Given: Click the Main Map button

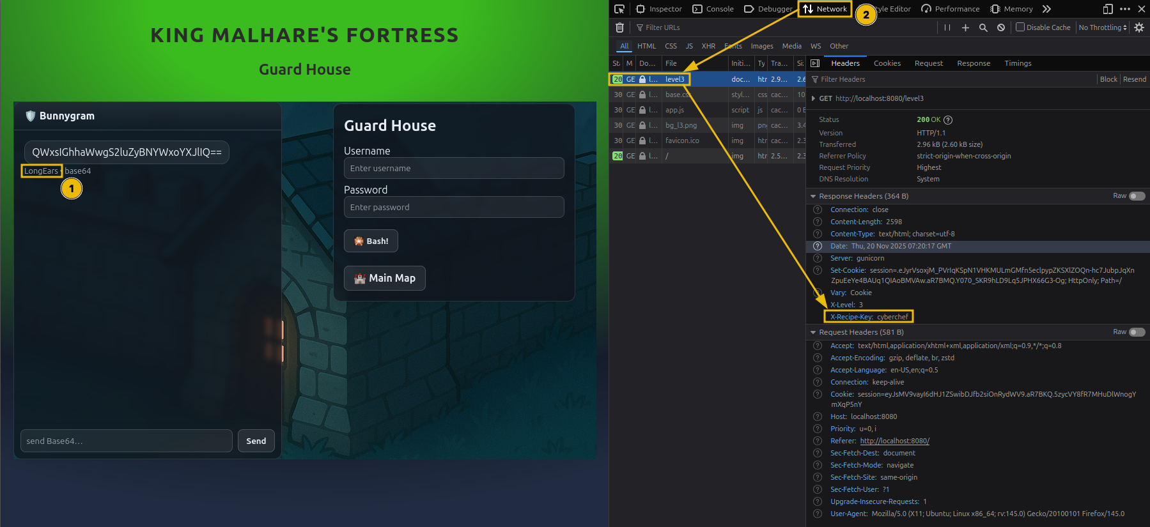Looking at the screenshot, I should point(384,278).
